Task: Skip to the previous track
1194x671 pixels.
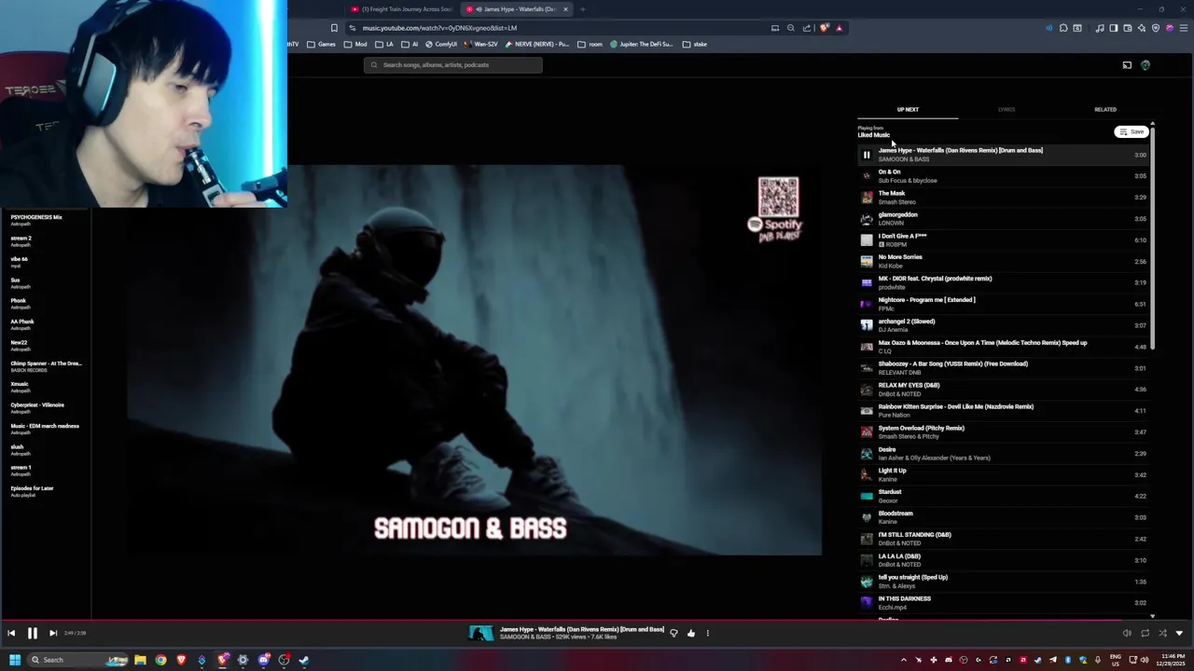Action: pyautogui.click(x=11, y=633)
